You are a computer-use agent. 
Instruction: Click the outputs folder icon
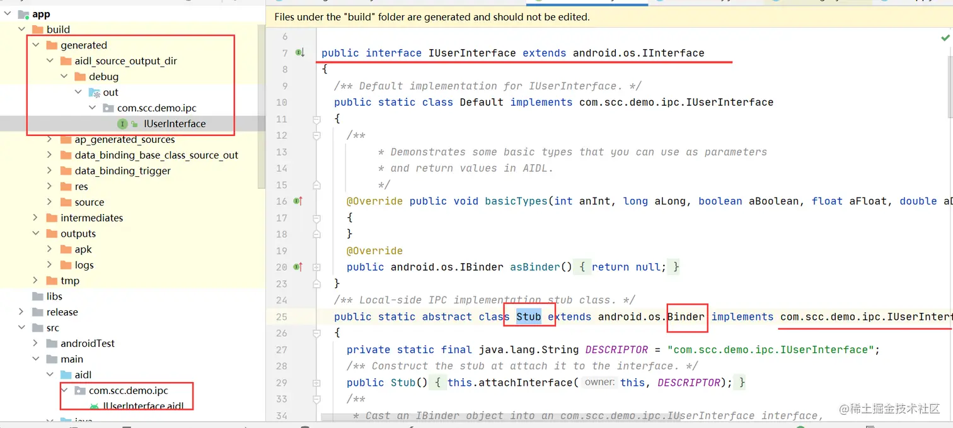click(x=52, y=234)
